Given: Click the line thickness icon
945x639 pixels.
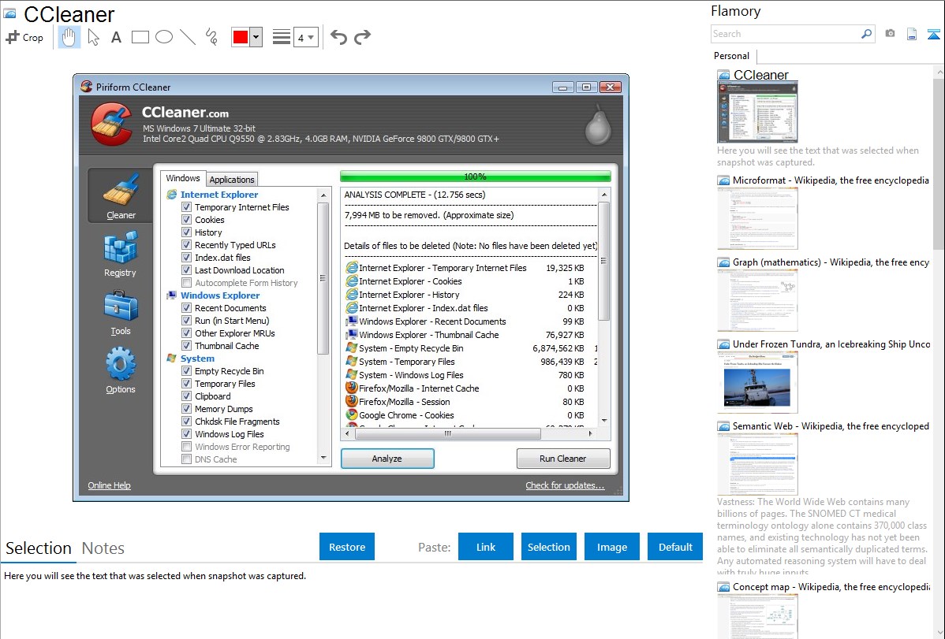Looking at the screenshot, I should [281, 37].
